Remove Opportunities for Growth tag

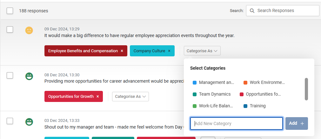coord(98,96)
